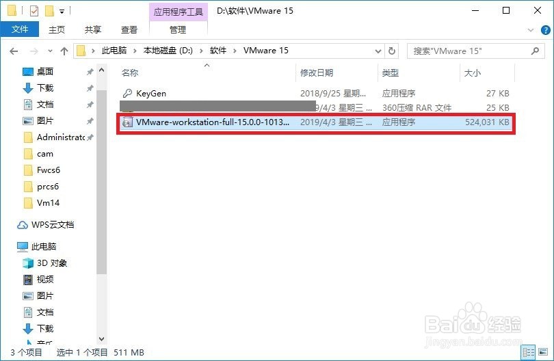The image size is (554, 361).
Task: Open the 文件 ribbon tab
Action: tap(19, 29)
